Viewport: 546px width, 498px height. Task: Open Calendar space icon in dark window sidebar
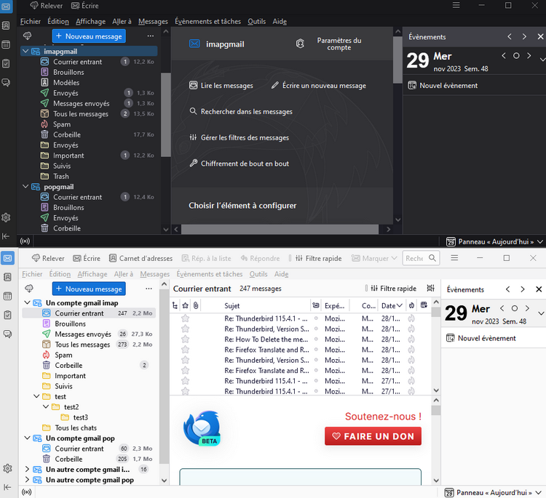(x=6, y=44)
